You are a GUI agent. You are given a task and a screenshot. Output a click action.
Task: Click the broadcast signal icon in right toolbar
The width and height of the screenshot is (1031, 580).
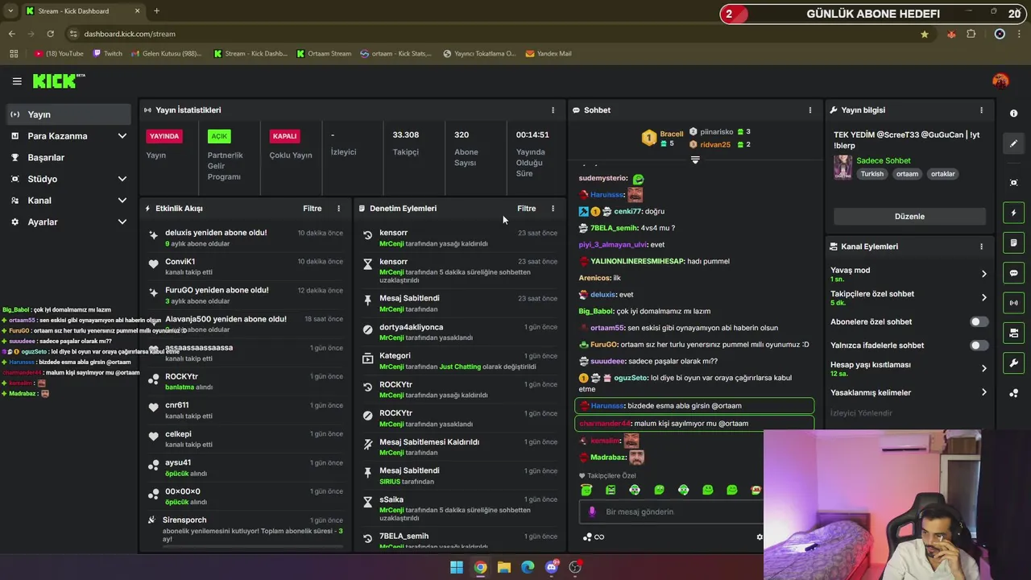pyautogui.click(x=1013, y=303)
